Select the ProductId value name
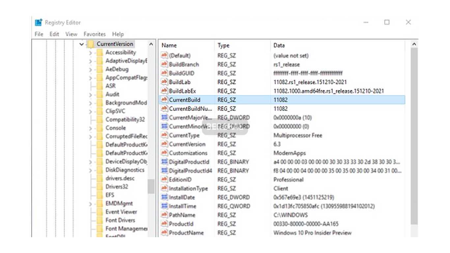Viewport: 450px width, 253px height. pos(181,224)
